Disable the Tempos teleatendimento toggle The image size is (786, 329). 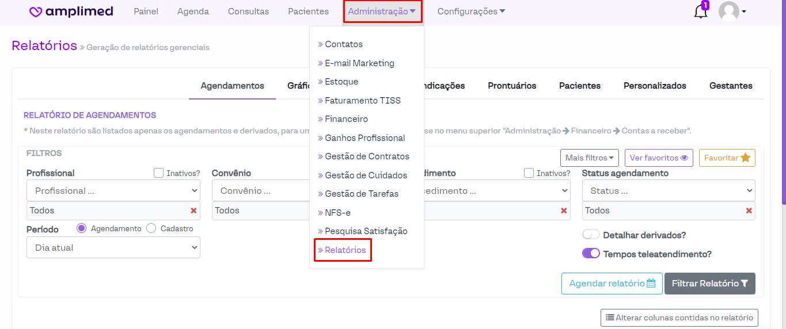[591, 254]
